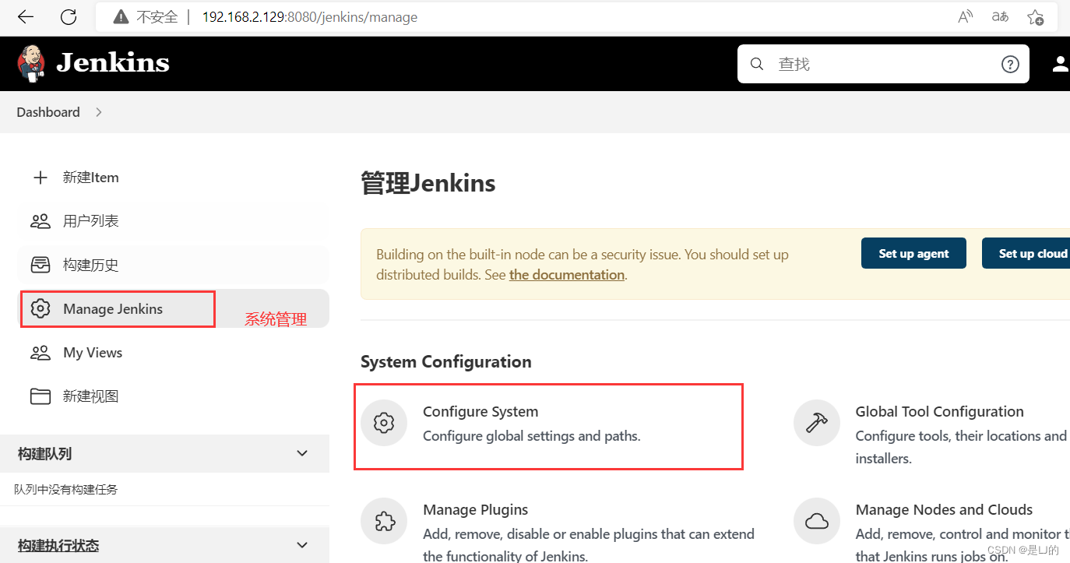Click the Jenkins butler logo icon
The width and height of the screenshot is (1070, 563).
[x=32, y=63]
